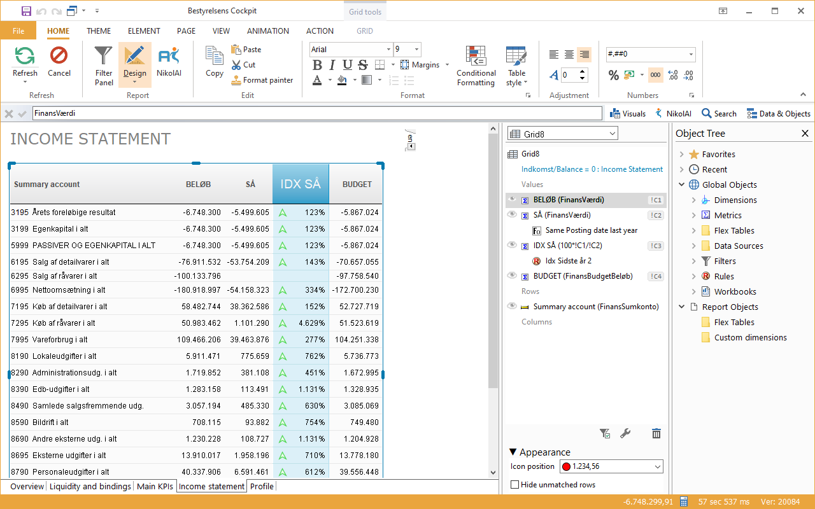The width and height of the screenshot is (815, 509).
Task: Apply strikethrough formatting
Action: (x=363, y=65)
